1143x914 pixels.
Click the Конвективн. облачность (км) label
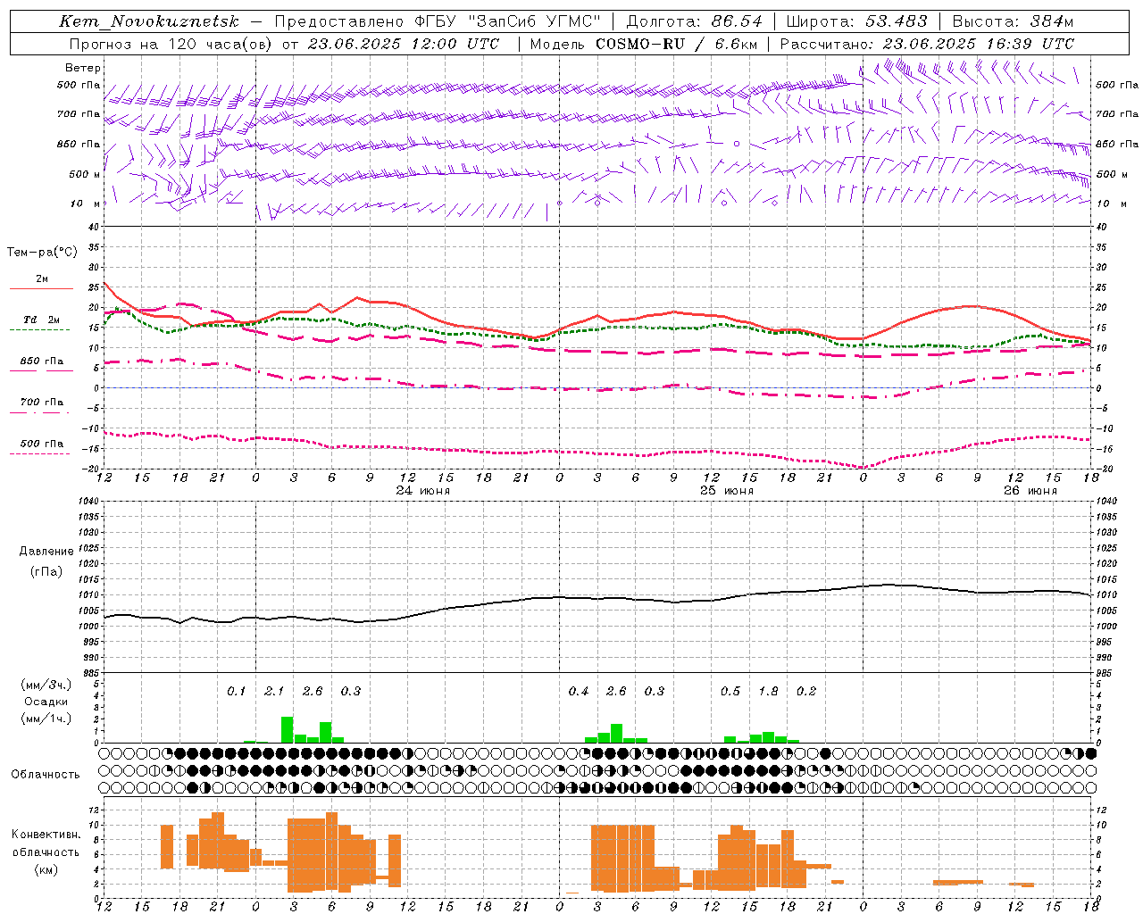click(x=46, y=852)
